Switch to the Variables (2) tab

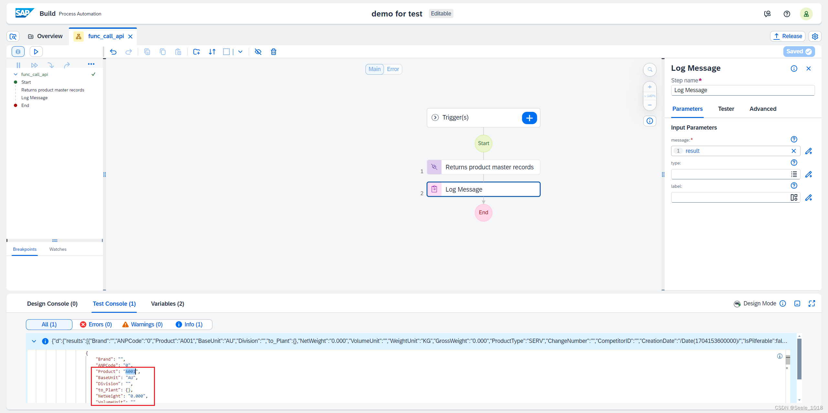pos(167,304)
